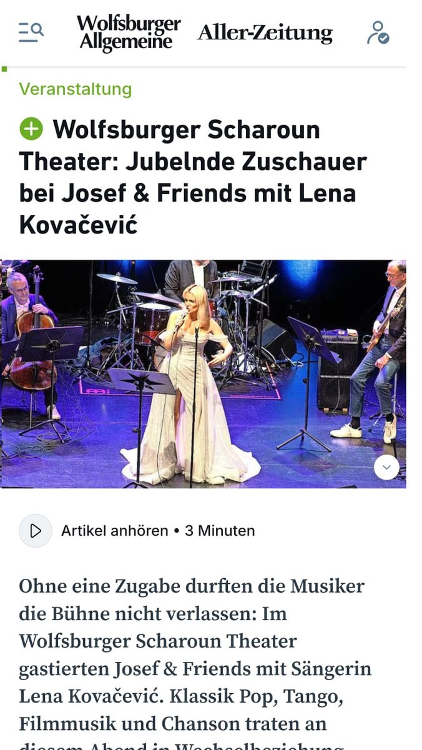
Task: Click the verified checkmark on the profile icon
Action: pyautogui.click(x=384, y=39)
